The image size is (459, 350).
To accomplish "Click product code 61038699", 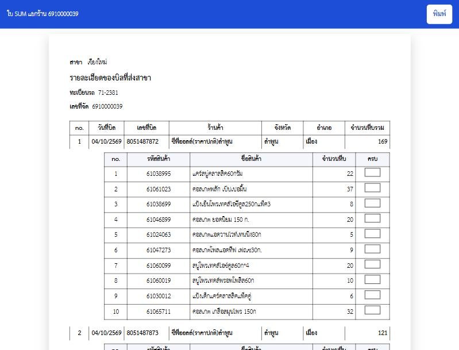I will coord(159,204).
